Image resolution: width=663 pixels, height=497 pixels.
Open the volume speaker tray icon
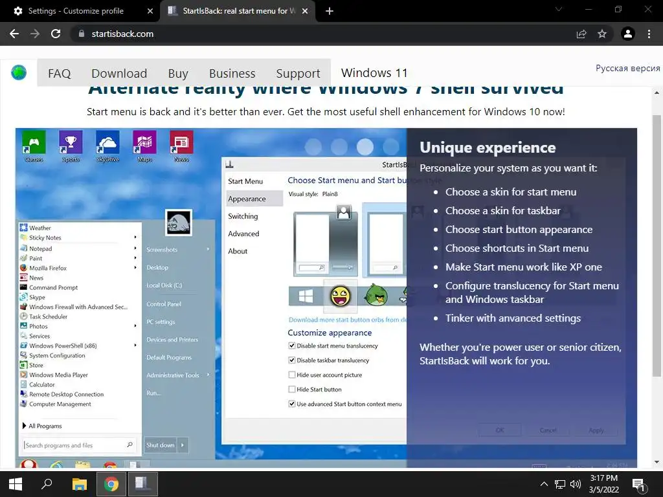[576, 484]
